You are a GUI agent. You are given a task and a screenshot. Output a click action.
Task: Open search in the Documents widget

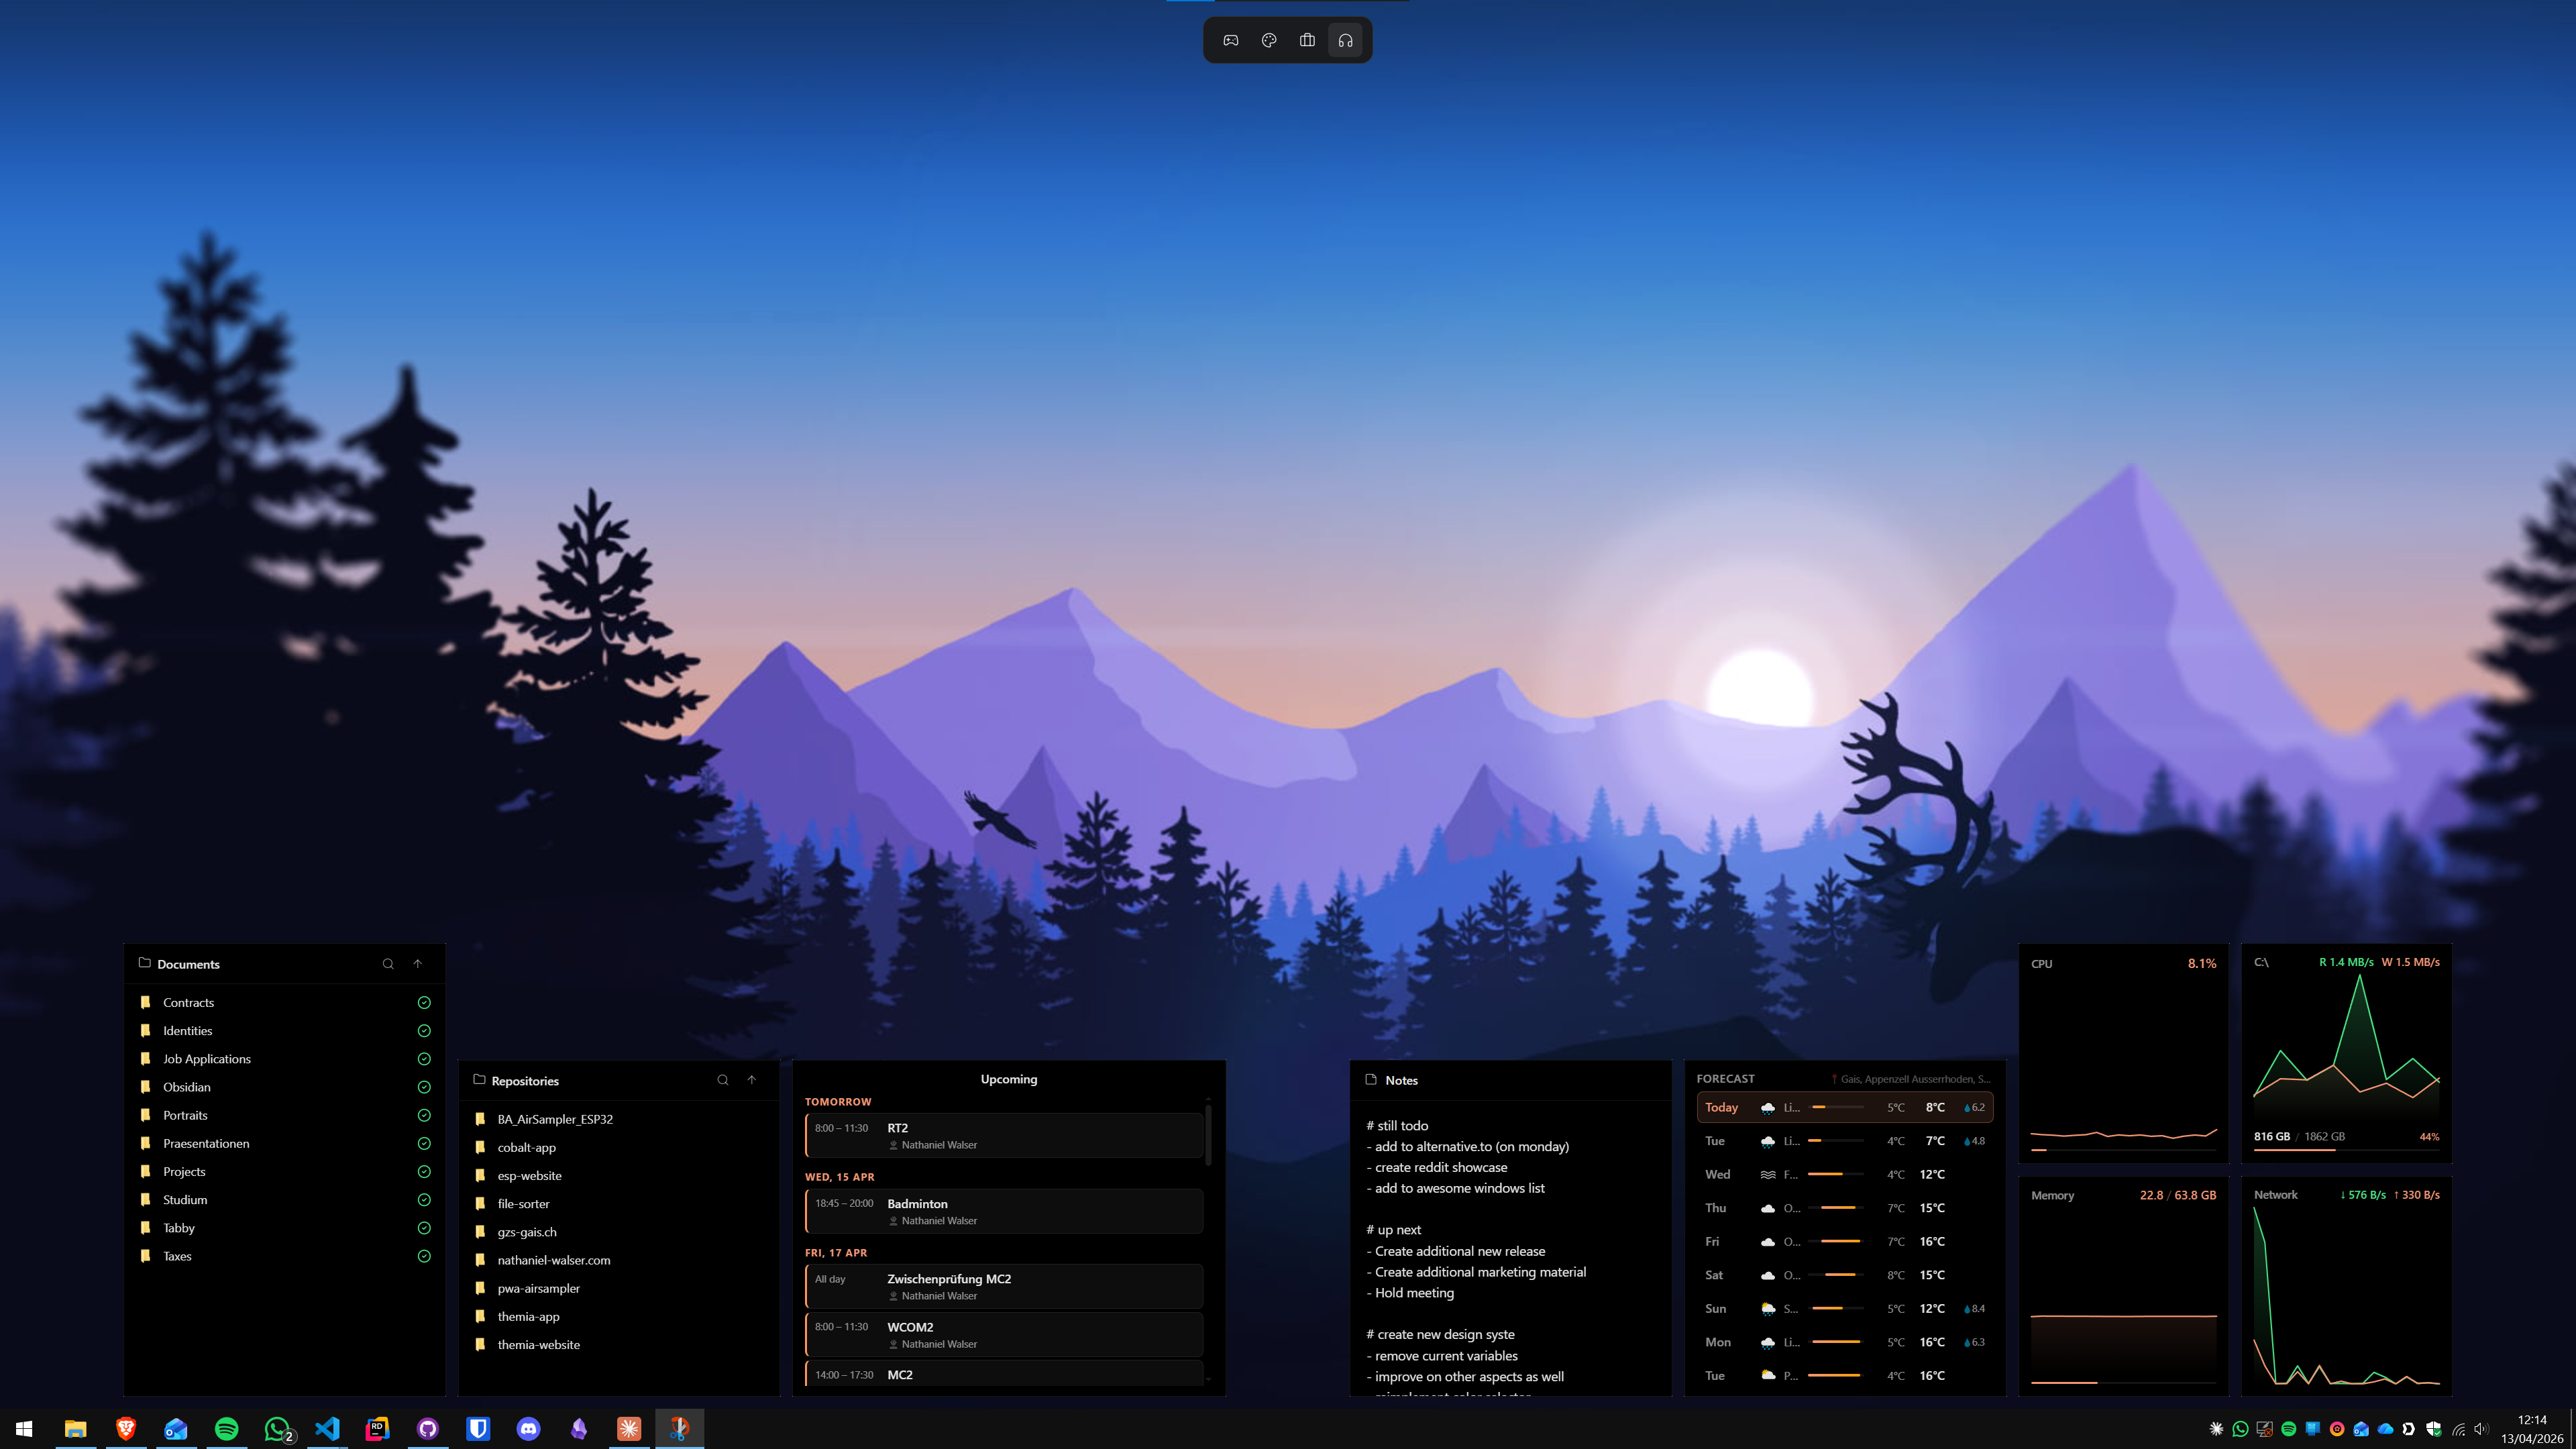[x=388, y=963]
